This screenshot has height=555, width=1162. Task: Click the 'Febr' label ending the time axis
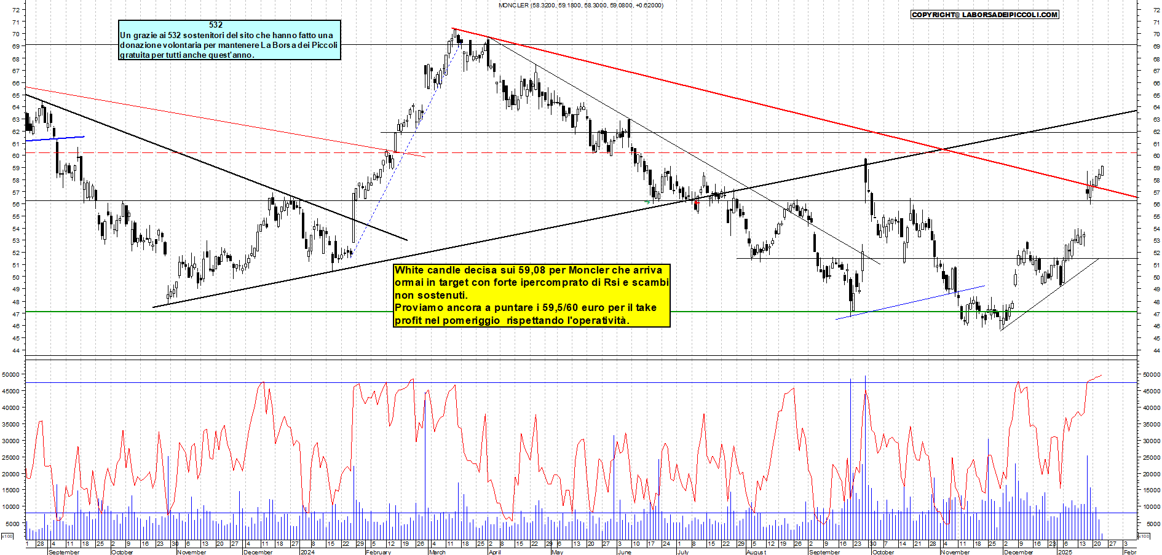pyautogui.click(x=1130, y=552)
